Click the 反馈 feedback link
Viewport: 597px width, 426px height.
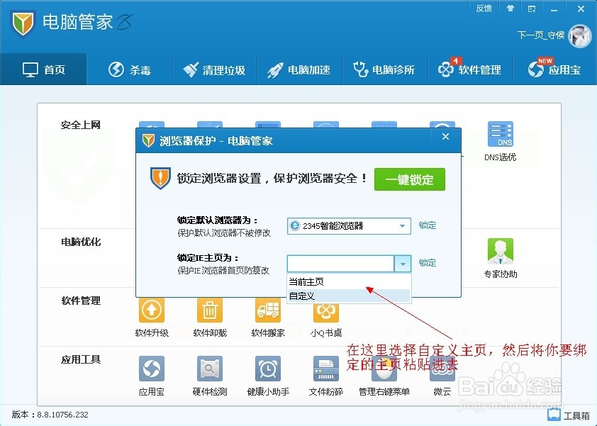pyautogui.click(x=484, y=9)
